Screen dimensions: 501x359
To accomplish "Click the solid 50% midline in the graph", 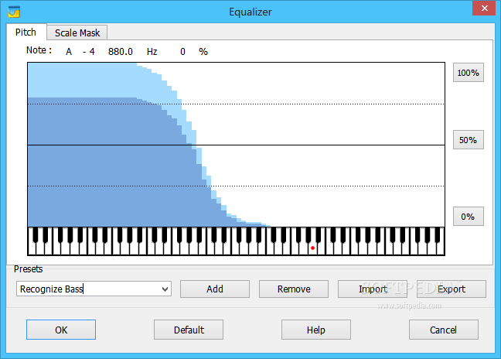I will tap(236, 145).
